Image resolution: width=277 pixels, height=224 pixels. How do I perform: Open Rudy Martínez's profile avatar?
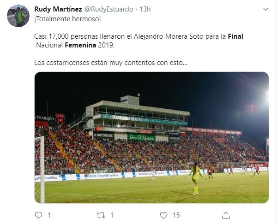point(18,16)
